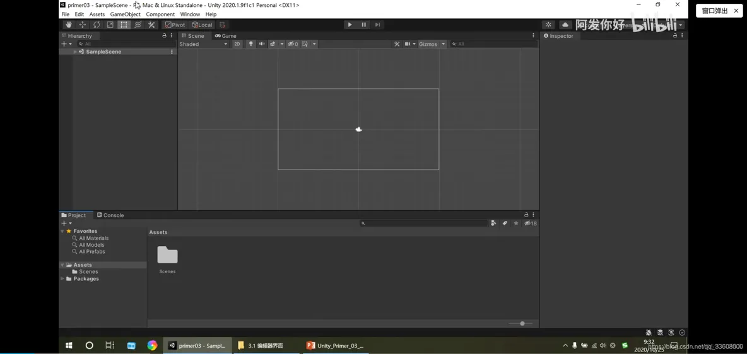Select the combined Transform tool
Screen dimensions: 747x354
(x=138, y=25)
